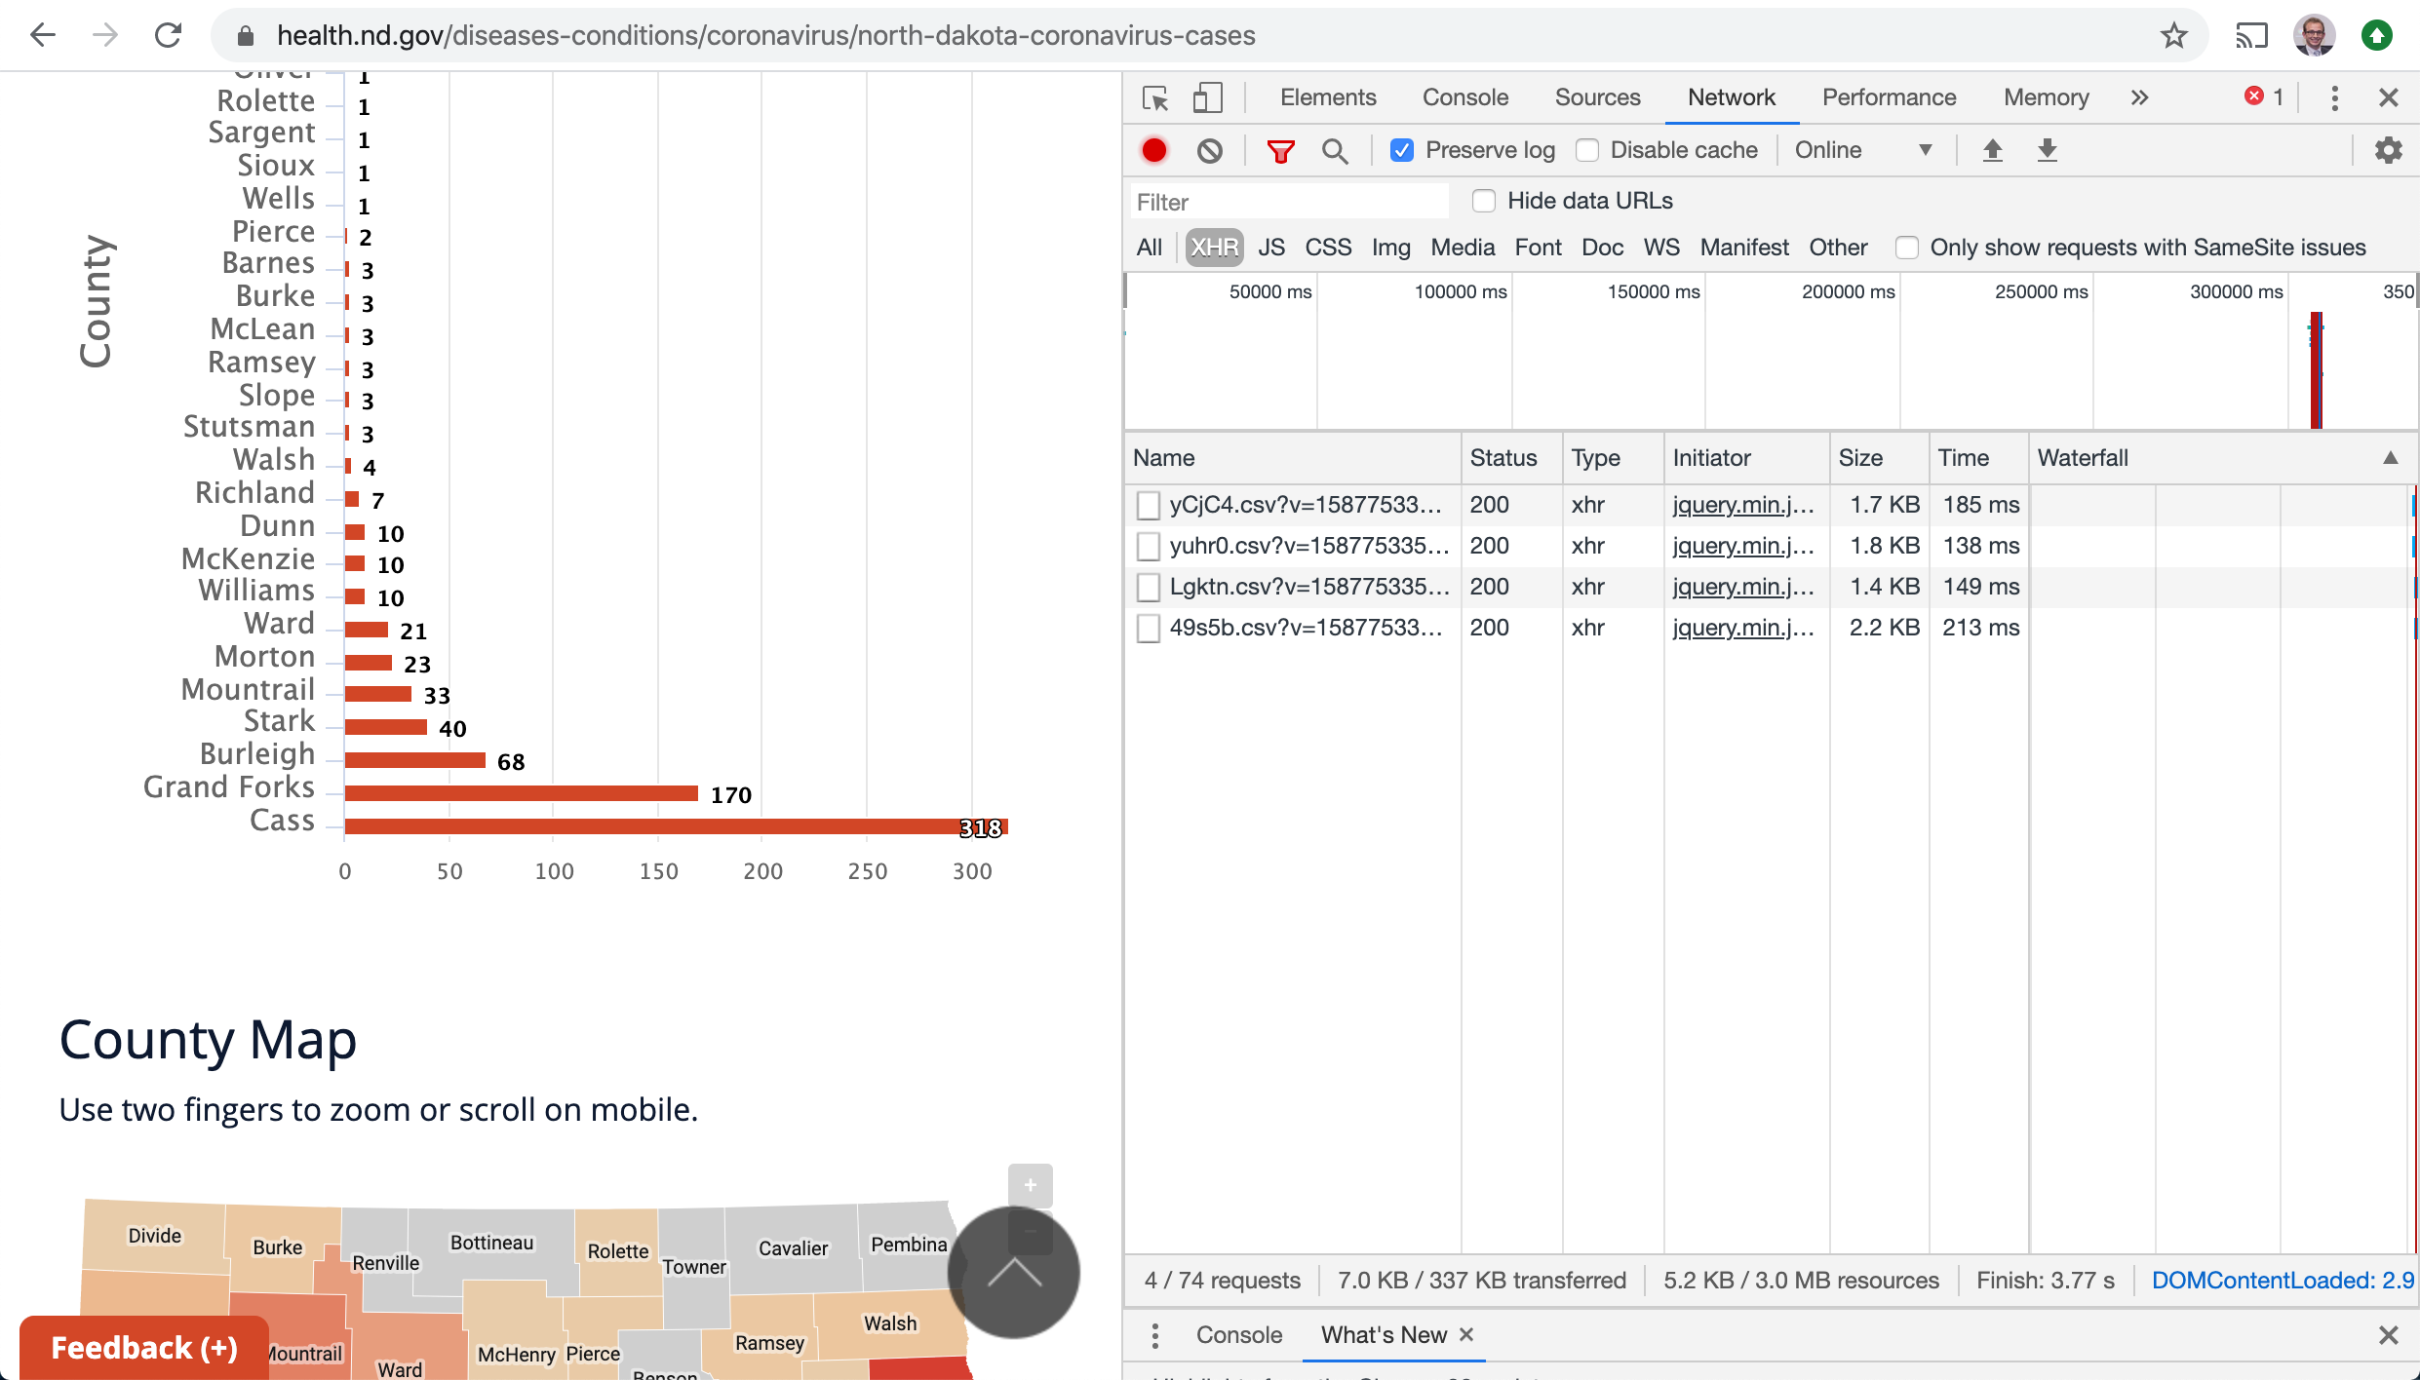Enable Disable cache checkbox

point(1587,150)
